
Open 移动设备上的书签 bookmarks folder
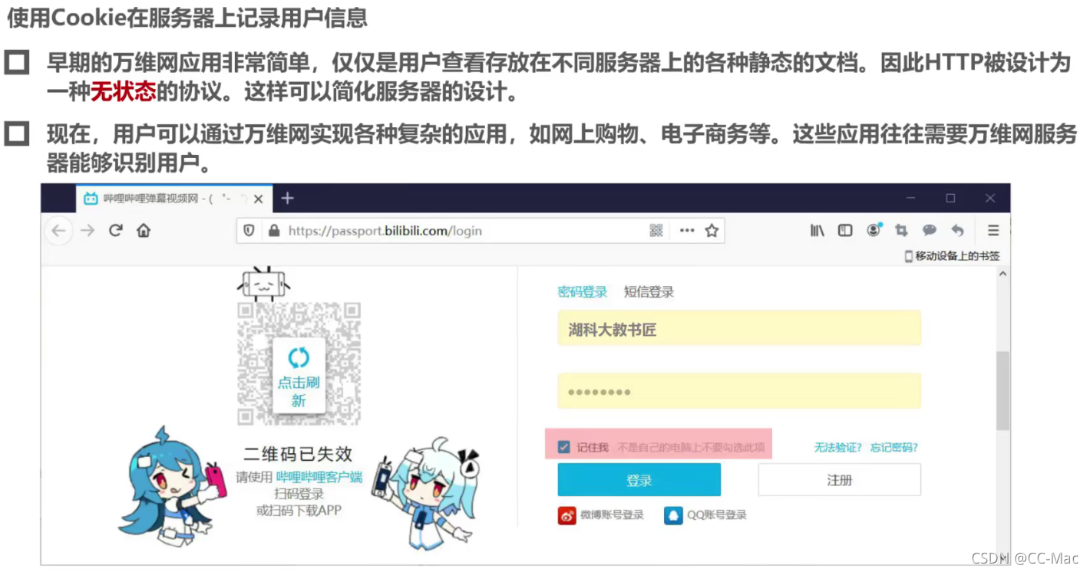click(952, 256)
